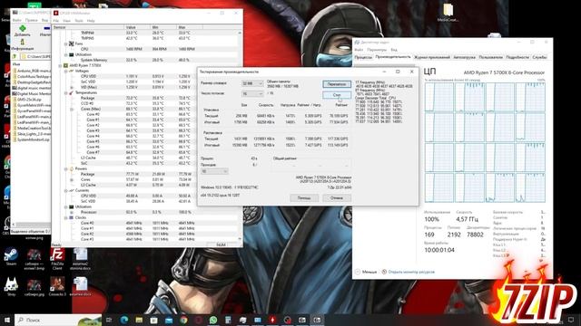Click the HWMonitor vertical scrollbar
581x326 pixels.
240,136
